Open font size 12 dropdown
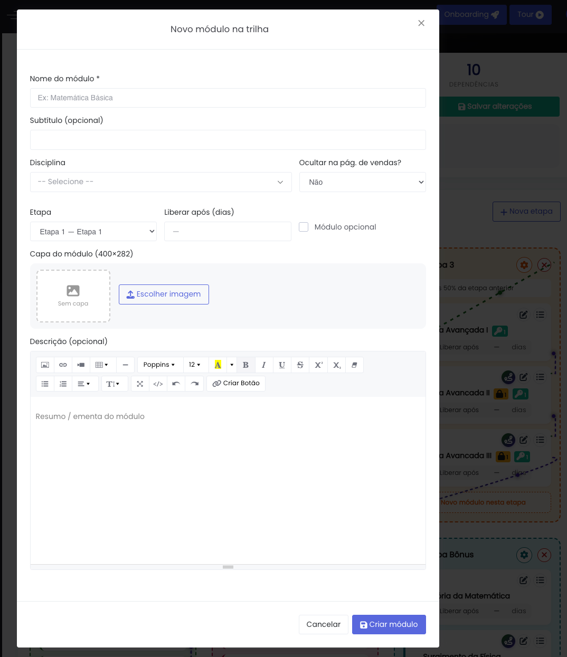This screenshot has width=567, height=657. coord(195,365)
